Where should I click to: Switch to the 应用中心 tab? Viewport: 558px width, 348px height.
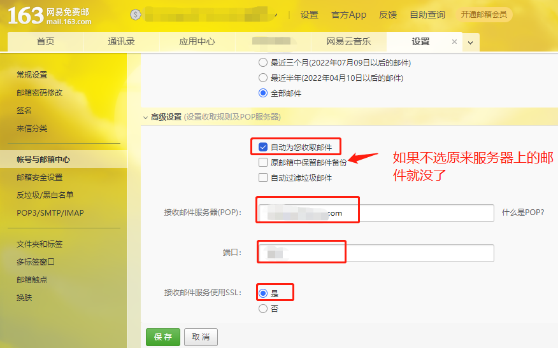click(x=197, y=42)
